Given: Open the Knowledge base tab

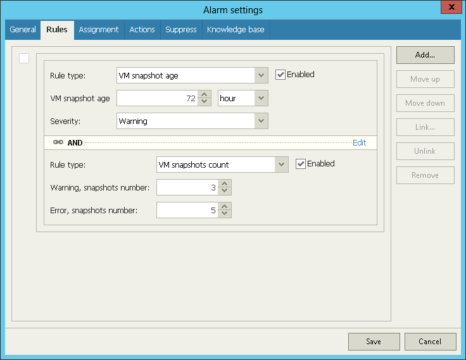Looking at the screenshot, I should (x=236, y=30).
